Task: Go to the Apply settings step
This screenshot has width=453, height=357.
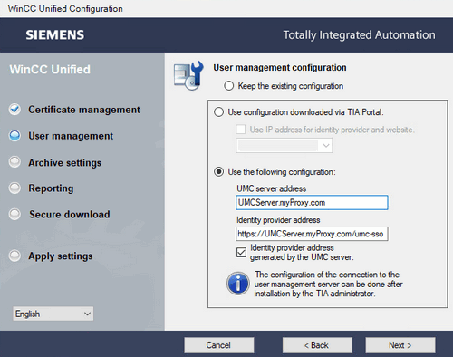Action: click(x=61, y=256)
